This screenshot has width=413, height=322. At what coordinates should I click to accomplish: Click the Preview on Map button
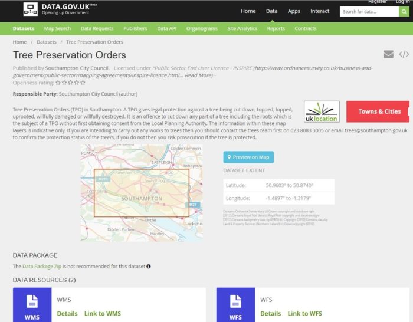click(248, 157)
